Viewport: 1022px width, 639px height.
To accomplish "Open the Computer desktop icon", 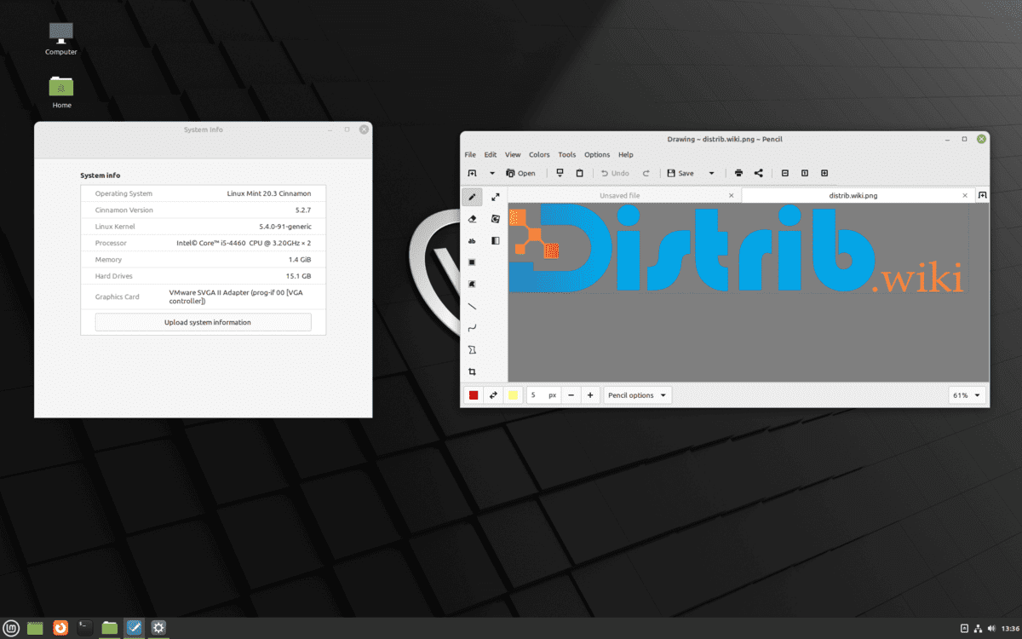I will point(61,39).
